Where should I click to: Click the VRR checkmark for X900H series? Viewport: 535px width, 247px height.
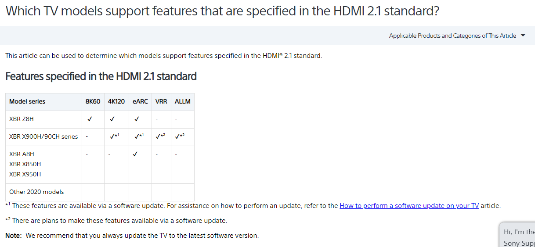pyautogui.click(x=160, y=136)
